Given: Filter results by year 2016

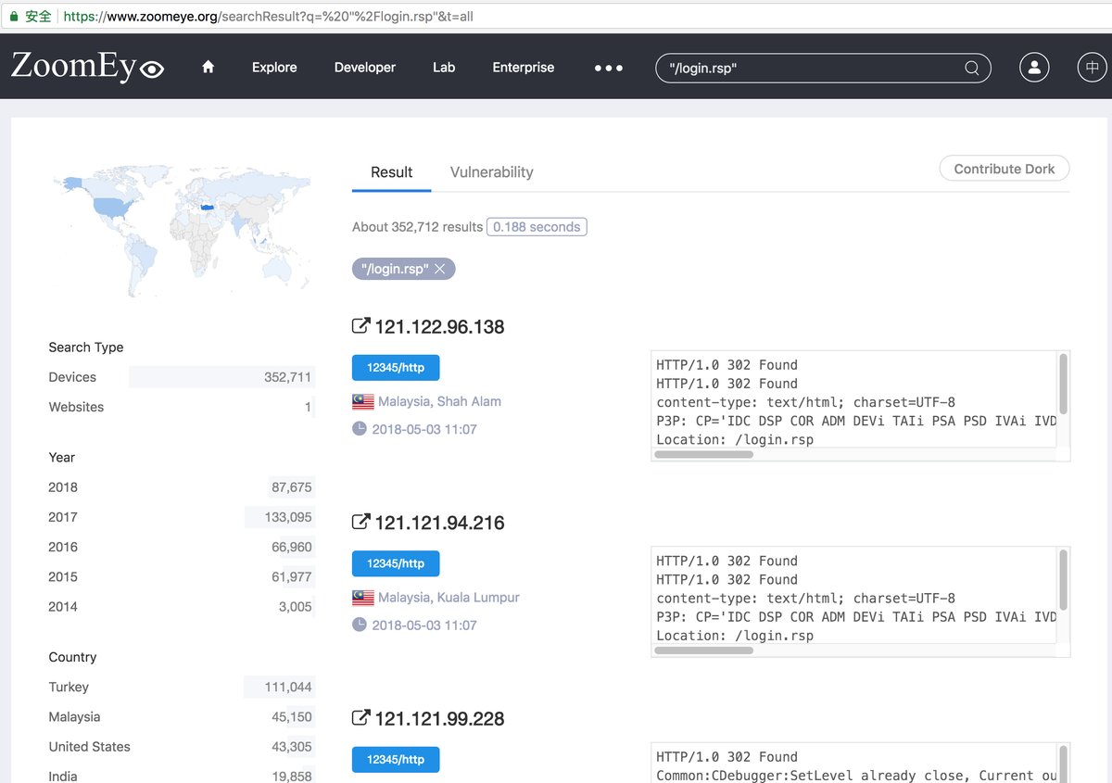Looking at the screenshot, I should [x=182, y=547].
